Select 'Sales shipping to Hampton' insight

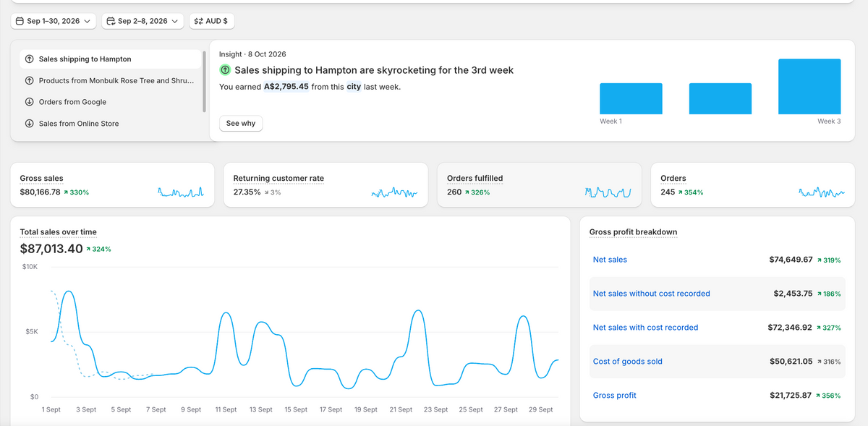tap(111, 59)
